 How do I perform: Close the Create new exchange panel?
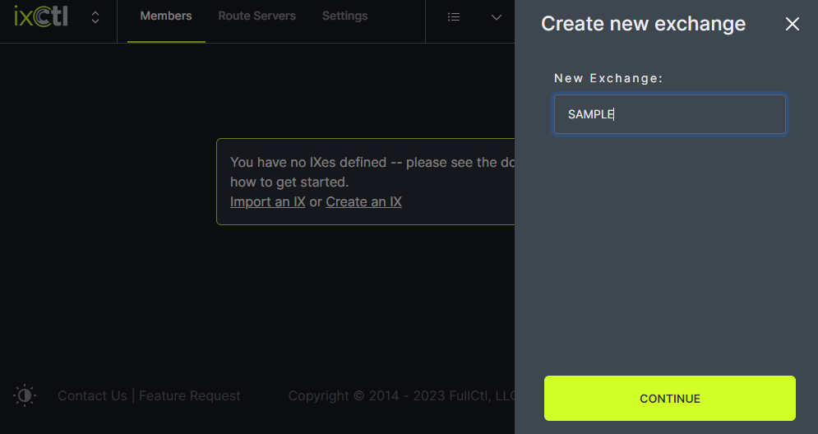pos(792,24)
